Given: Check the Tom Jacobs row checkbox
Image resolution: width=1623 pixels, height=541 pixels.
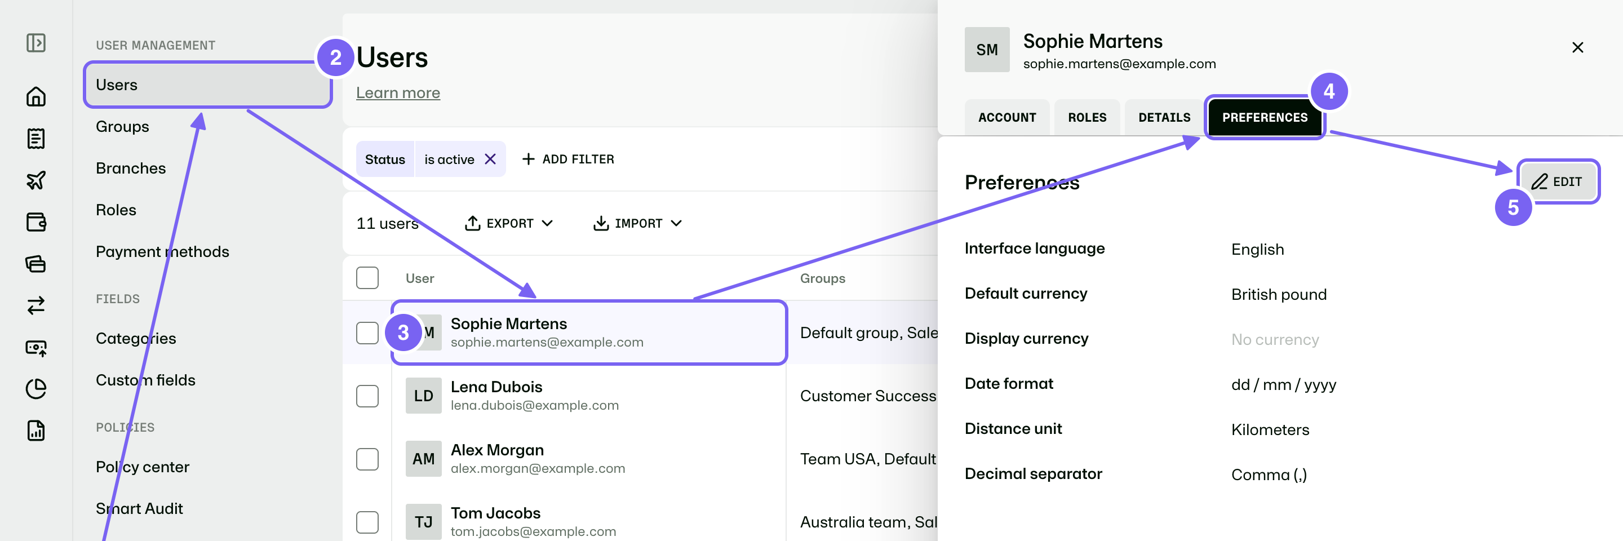Looking at the screenshot, I should (x=367, y=521).
